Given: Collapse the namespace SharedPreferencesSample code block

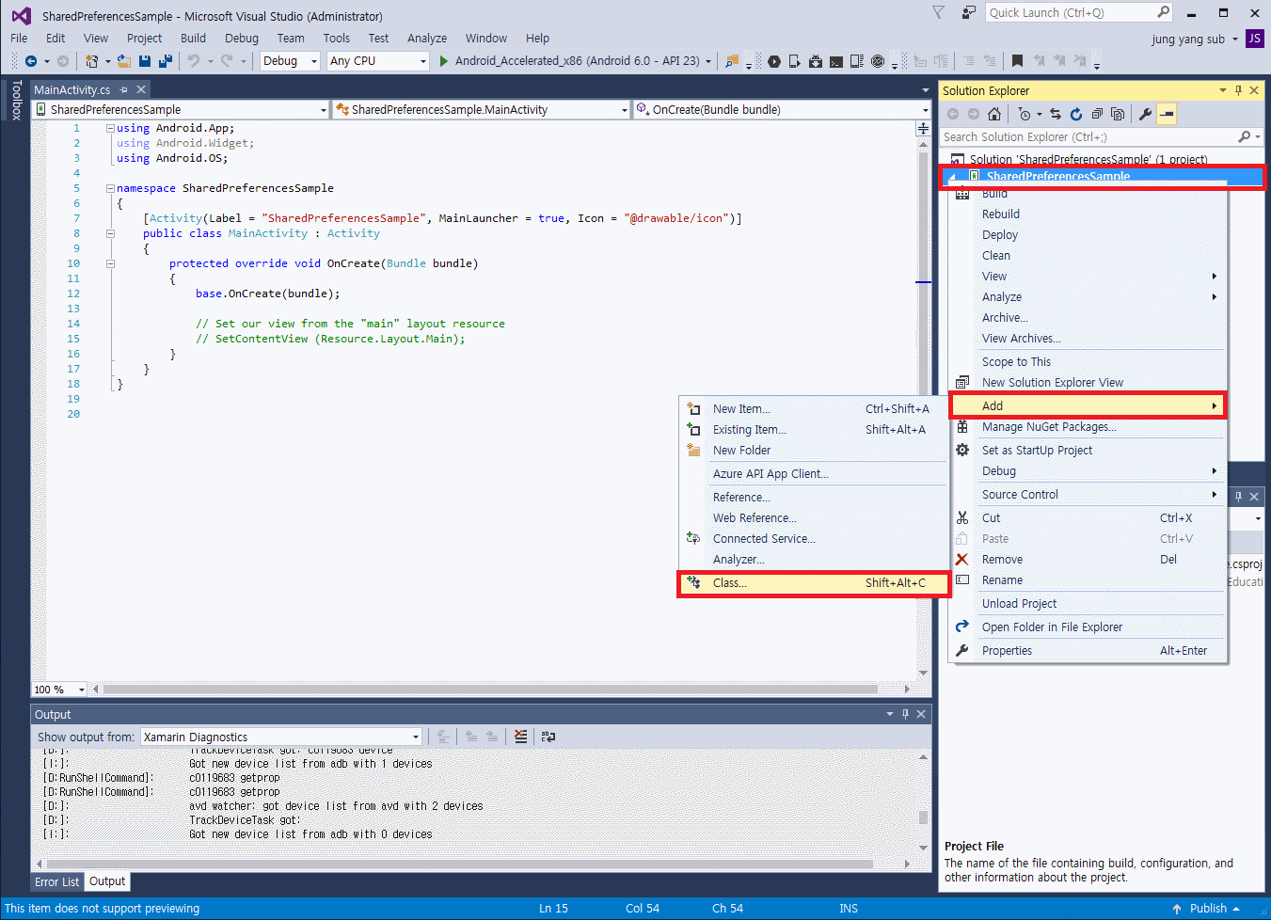Looking at the screenshot, I should [x=110, y=188].
